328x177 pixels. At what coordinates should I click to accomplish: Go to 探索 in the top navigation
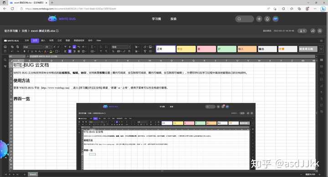[173, 19]
